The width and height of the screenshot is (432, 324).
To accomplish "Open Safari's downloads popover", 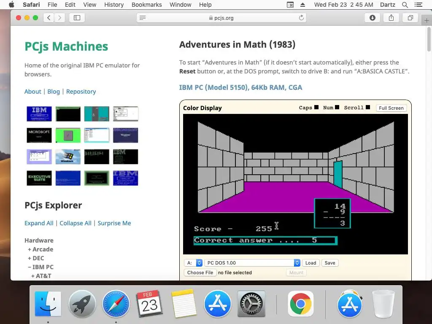I will coord(372,18).
